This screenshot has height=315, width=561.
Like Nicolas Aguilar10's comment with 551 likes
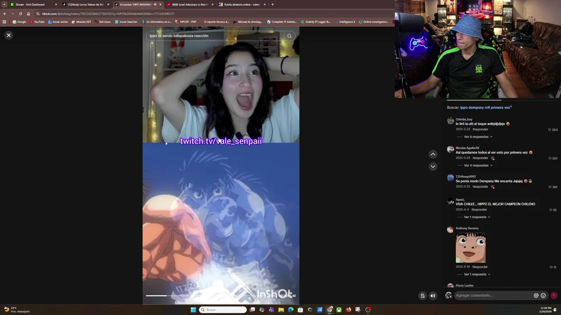tap(550, 158)
